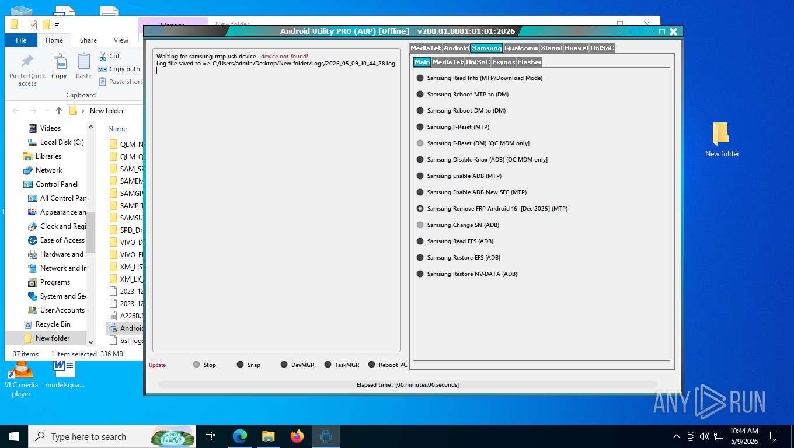Click the elapsed time progress bar
794x448 pixels.
(408, 384)
